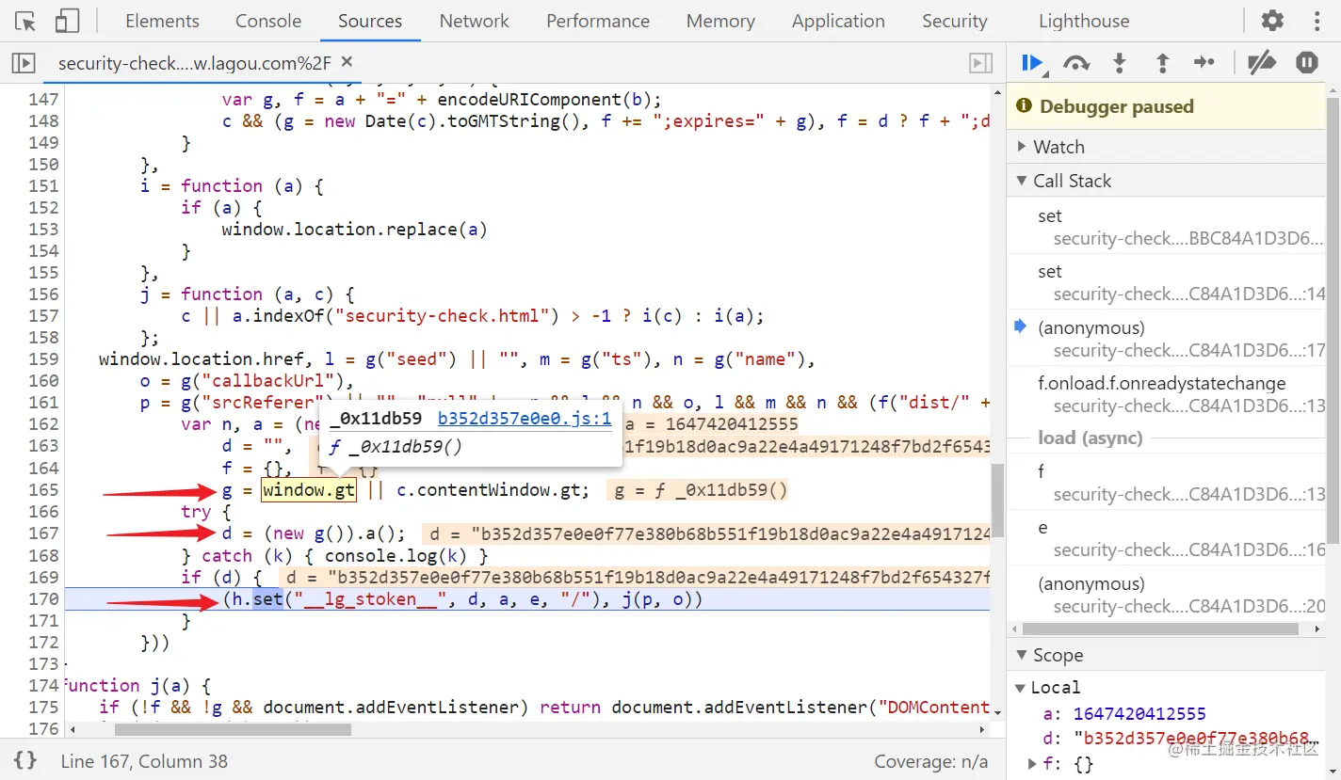Expand the Watch section

click(x=1168, y=147)
